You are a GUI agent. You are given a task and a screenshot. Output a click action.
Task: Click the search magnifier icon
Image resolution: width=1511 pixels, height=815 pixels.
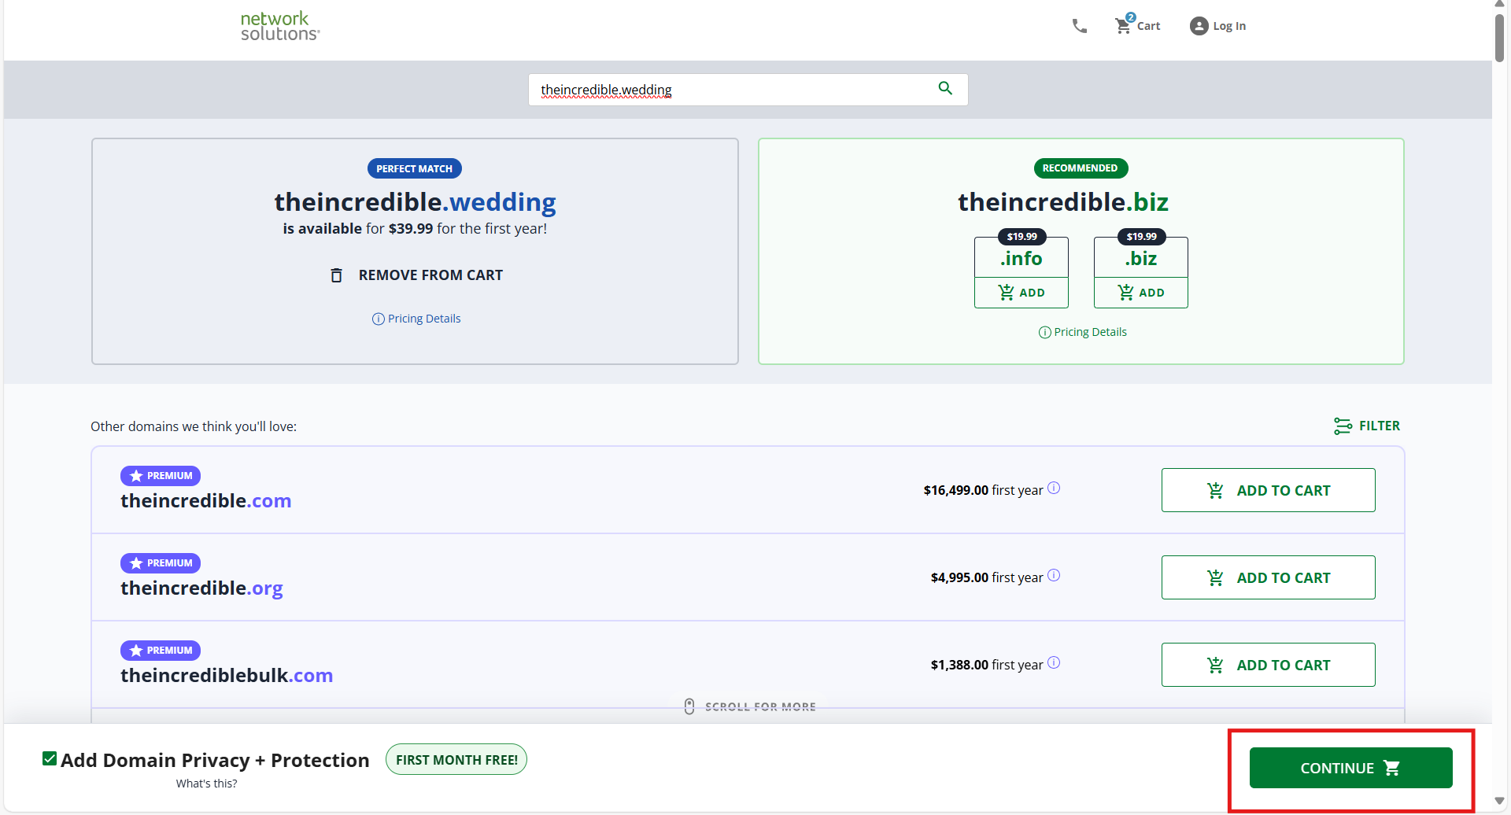point(945,88)
